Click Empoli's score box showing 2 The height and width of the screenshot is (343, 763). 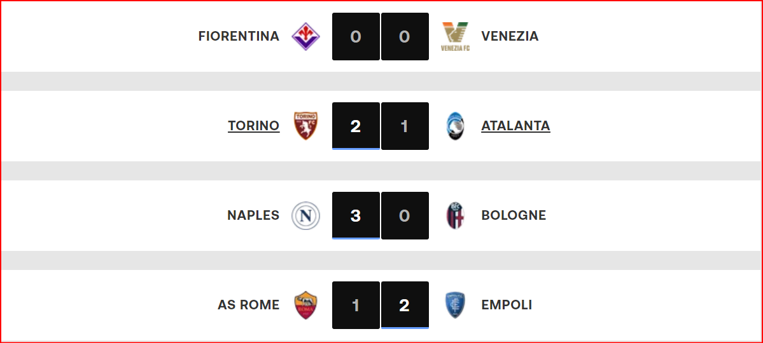click(405, 305)
